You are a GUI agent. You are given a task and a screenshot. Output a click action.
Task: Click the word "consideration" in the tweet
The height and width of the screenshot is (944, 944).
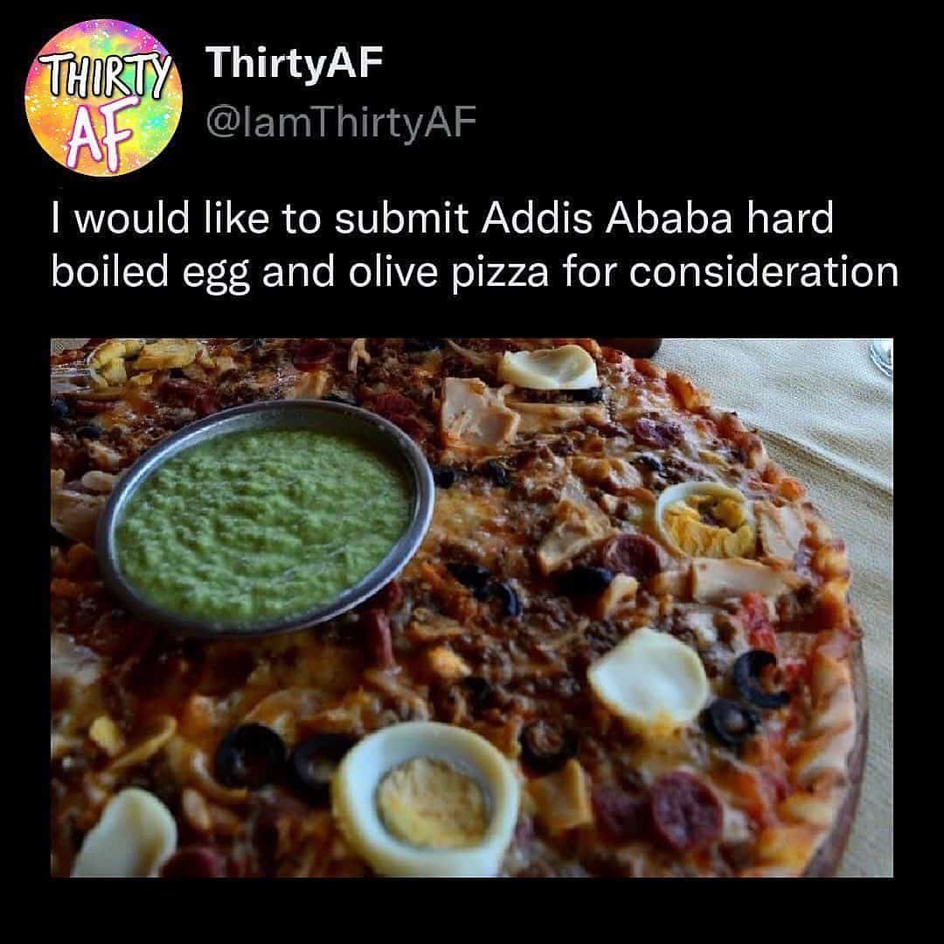[764, 273]
